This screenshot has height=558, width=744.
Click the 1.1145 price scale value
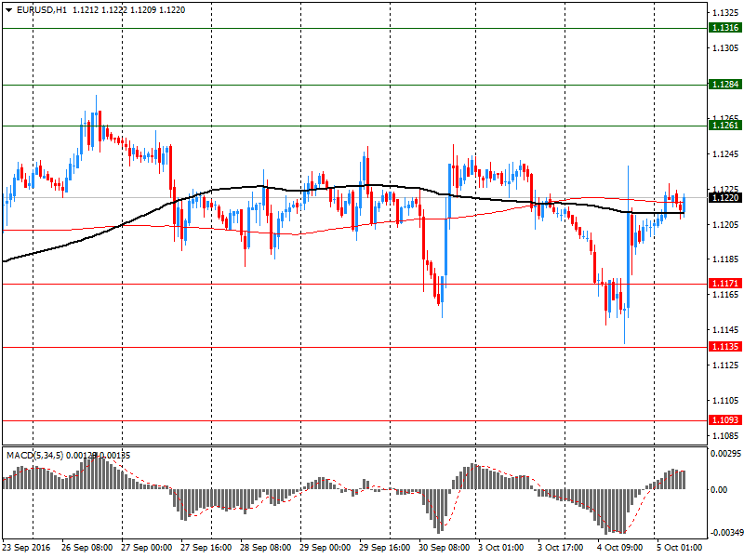point(725,330)
